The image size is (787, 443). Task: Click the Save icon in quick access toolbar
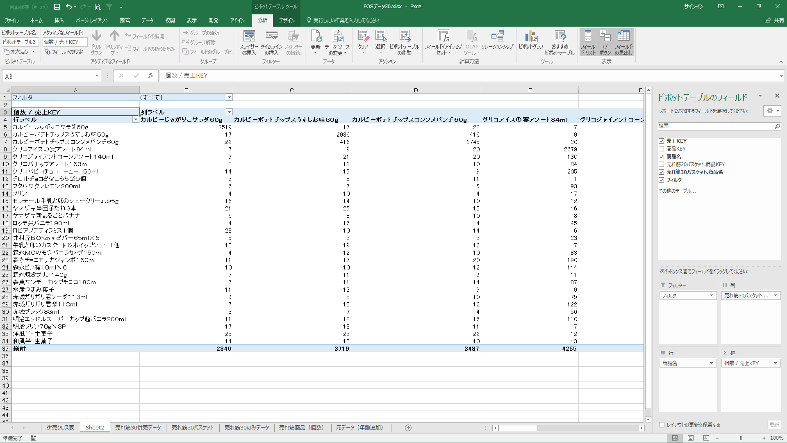coord(57,7)
